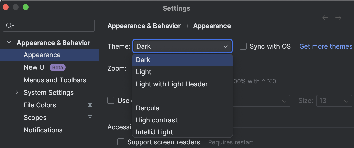
Task: Click the forward navigation arrow
Action: tap(338, 18)
